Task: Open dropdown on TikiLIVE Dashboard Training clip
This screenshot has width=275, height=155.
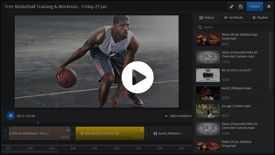Action: click(68, 130)
